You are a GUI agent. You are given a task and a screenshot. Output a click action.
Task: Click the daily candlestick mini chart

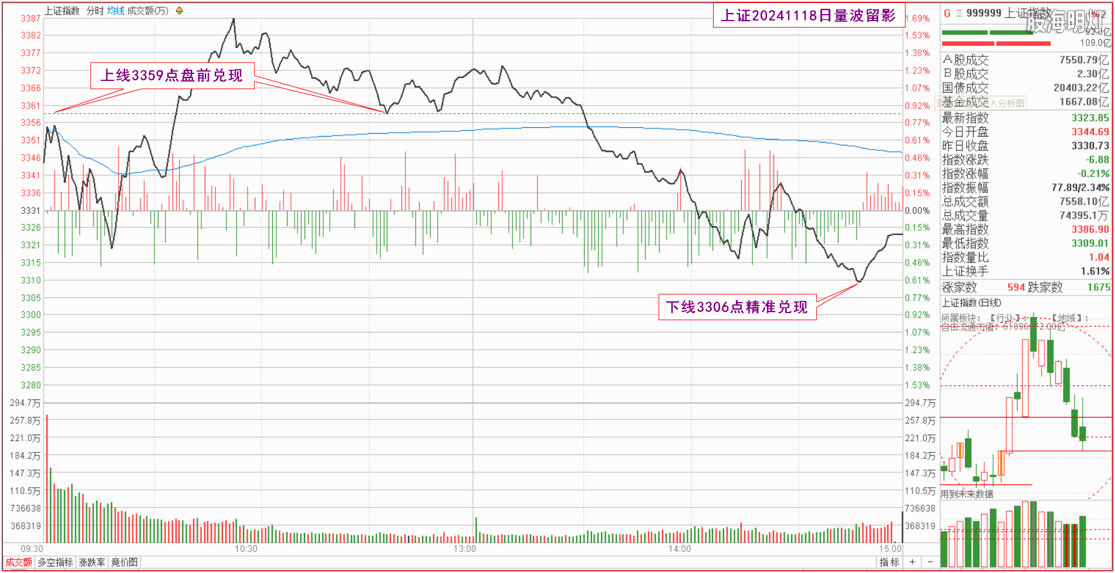(1026, 405)
